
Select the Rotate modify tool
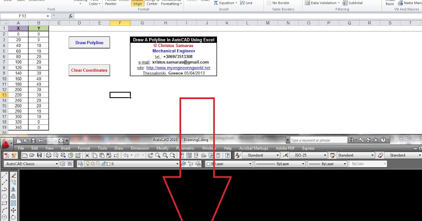click(x=13, y=217)
